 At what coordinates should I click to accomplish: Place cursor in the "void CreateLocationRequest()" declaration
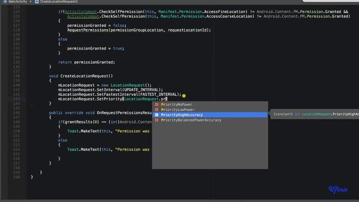(x=81, y=76)
